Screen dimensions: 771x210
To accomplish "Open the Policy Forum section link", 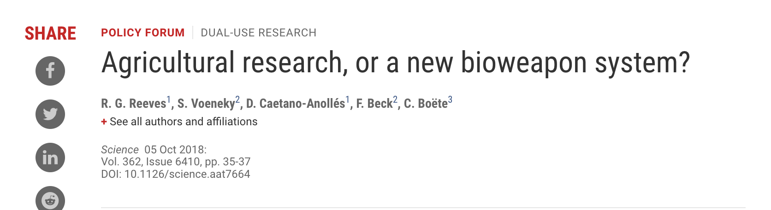I will point(142,33).
